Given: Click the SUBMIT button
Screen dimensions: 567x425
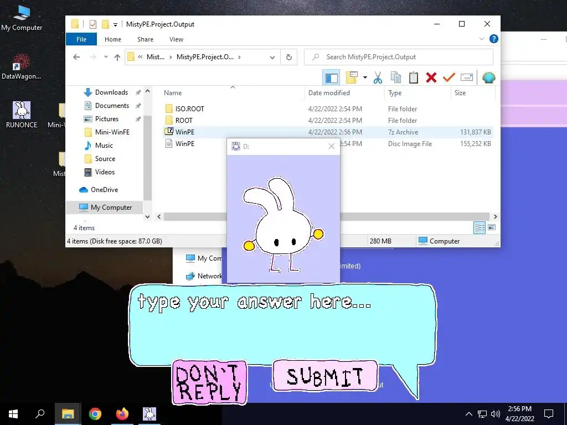Looking at the screenshot, I should (x=325, y=376).
